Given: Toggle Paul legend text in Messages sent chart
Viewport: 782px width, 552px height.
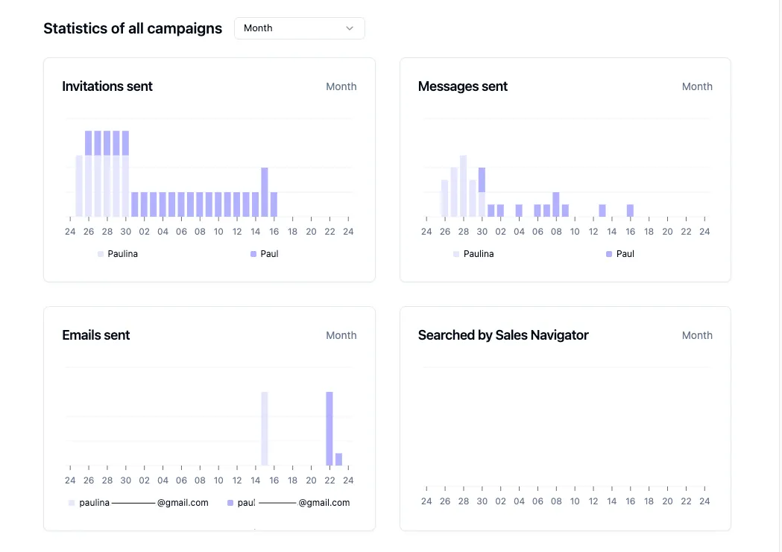Looking at the screenshot, I should [x=625, y=254].
